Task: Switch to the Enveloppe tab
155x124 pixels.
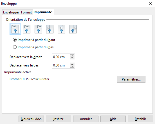Action: point(11,12)
